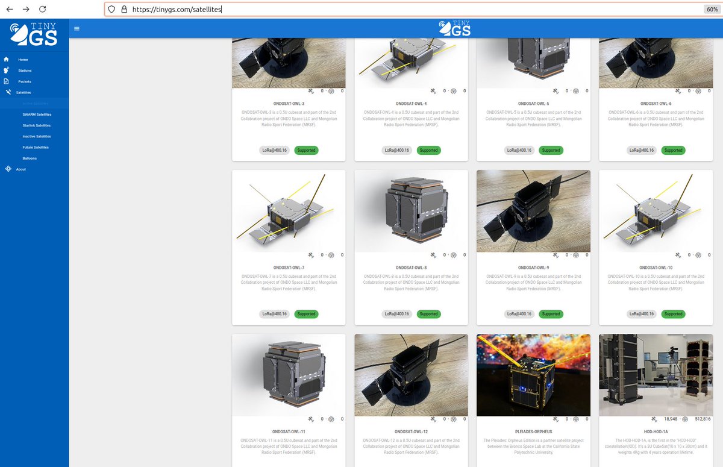Screen dimensions: 723x467
Task: Click the satellite packets icon on ONDOSAT-OWL-7 card
Action: [x=310, y=255]
